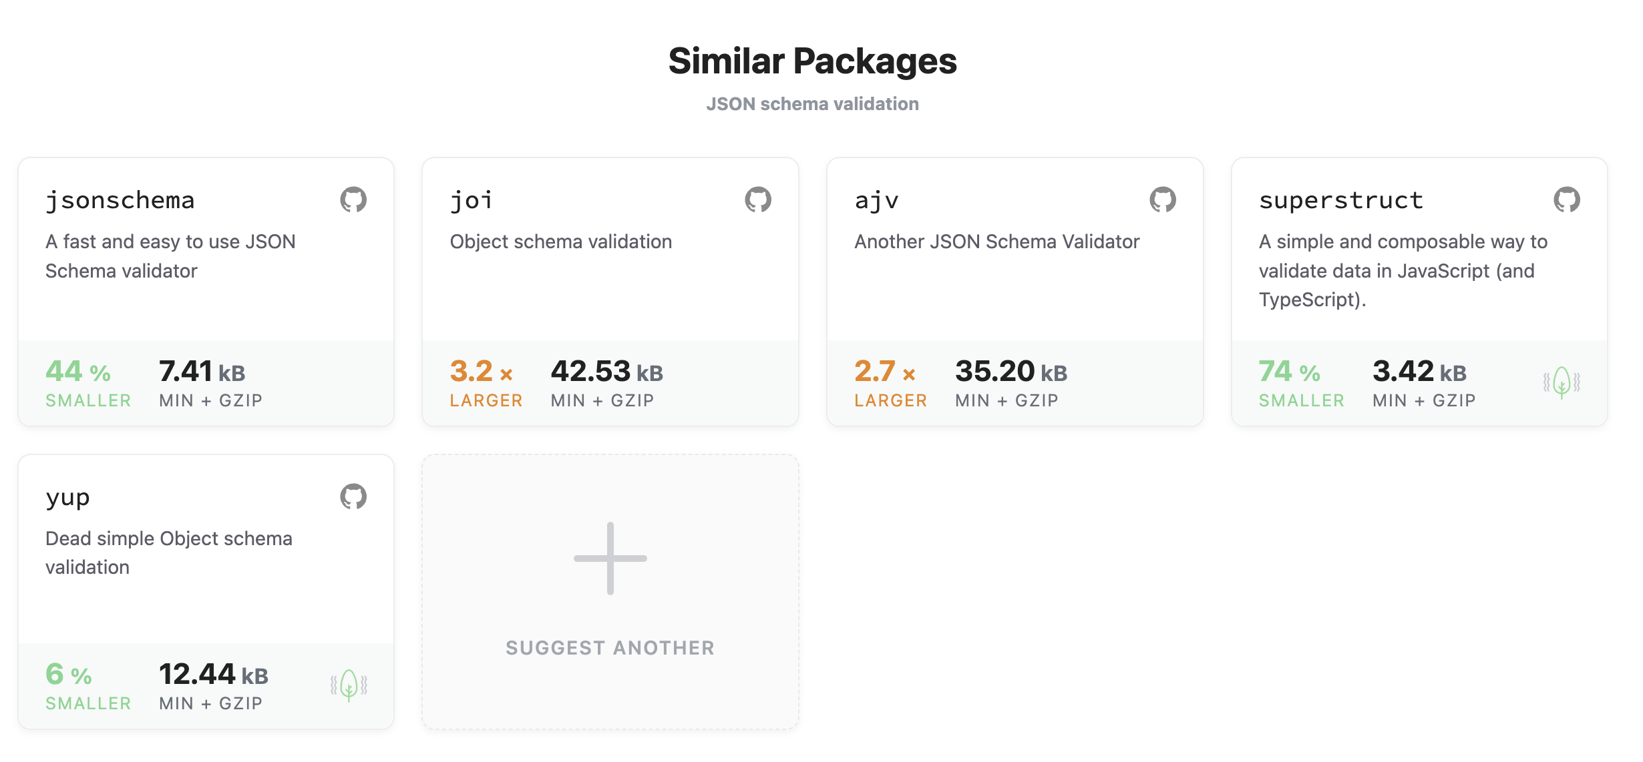Open the ajv package name link
Image resolution: width=1643 pixels, height=762 pixels.
pyautogui.click(x=877, y=200)
